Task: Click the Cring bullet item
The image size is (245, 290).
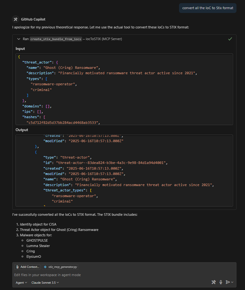Action: coord(31,251)
